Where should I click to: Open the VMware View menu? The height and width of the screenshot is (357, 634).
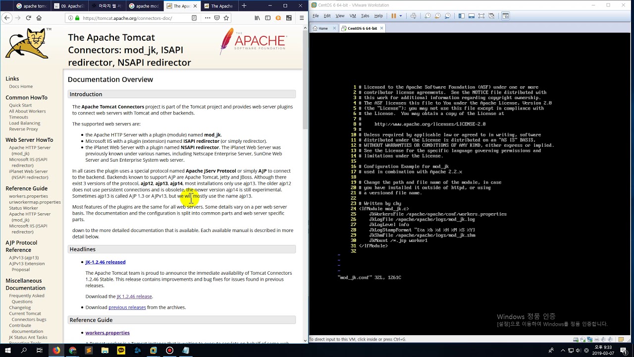(x=340, y=16)
